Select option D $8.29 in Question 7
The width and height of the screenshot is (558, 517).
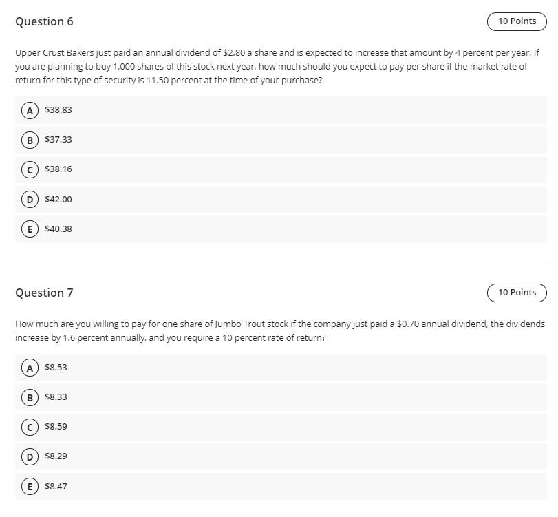click(x=30, y=456)
